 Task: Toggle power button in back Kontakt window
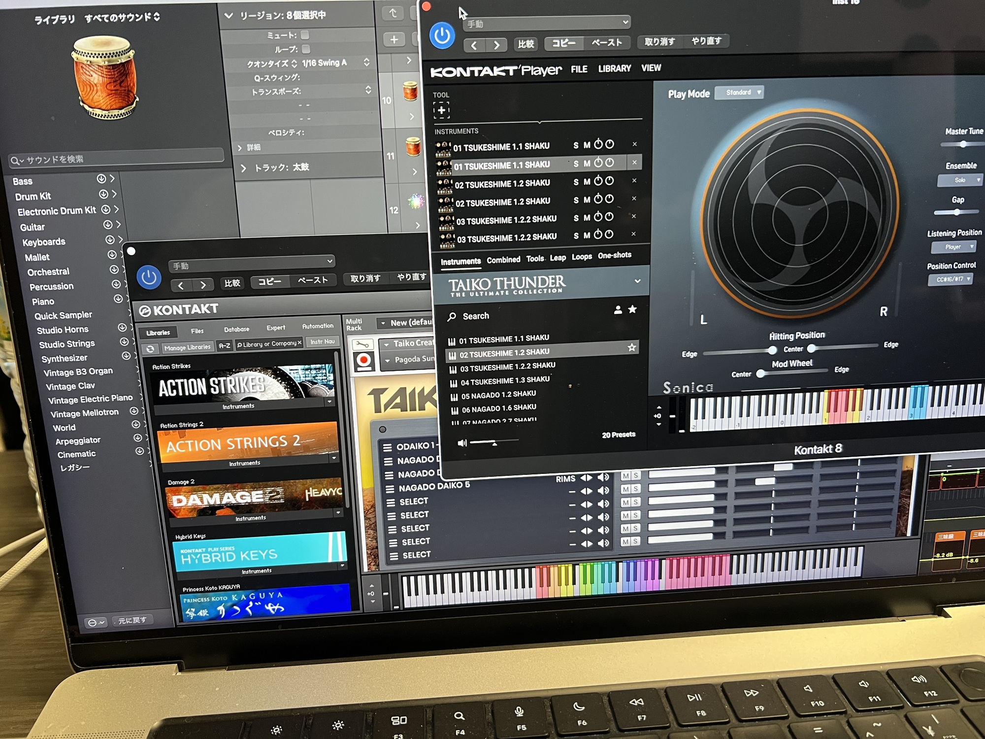[x=149, y=278]
